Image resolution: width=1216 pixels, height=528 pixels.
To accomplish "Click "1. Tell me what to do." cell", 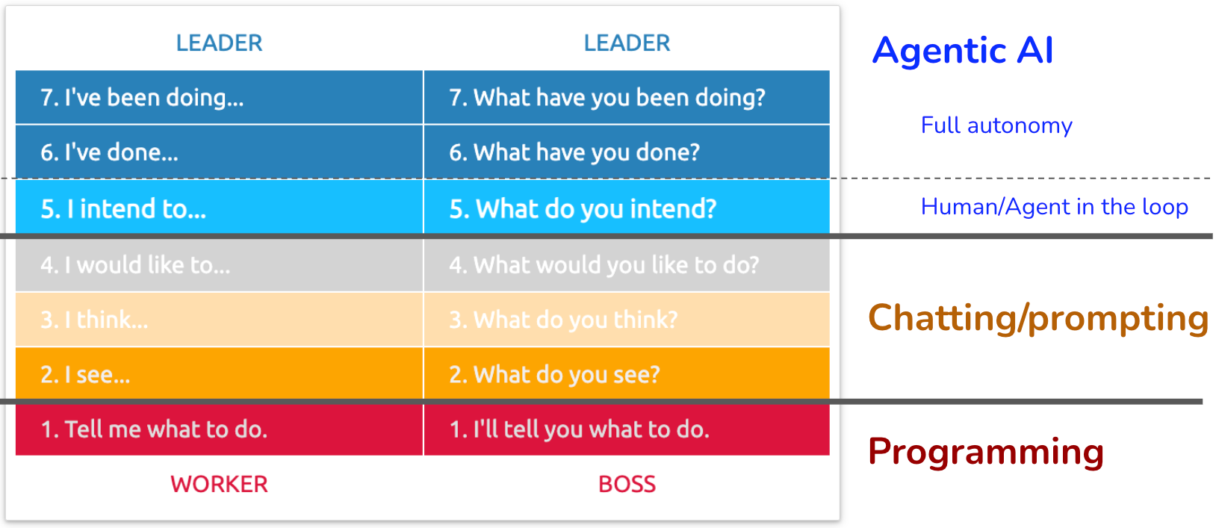I will coord(219,429).
